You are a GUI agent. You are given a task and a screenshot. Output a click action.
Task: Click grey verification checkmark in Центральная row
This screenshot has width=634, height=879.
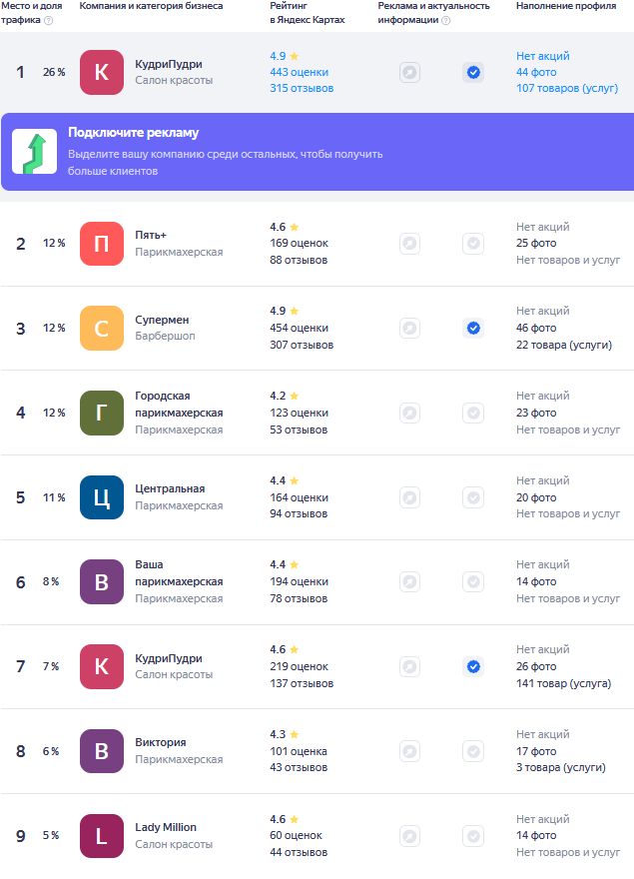pyautogui.click(x=473, y=497)
